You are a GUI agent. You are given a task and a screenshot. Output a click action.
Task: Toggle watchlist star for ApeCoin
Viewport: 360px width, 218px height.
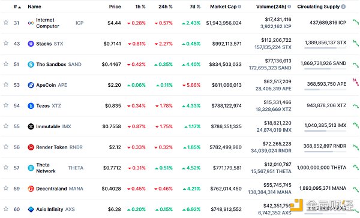coord(6,84)
